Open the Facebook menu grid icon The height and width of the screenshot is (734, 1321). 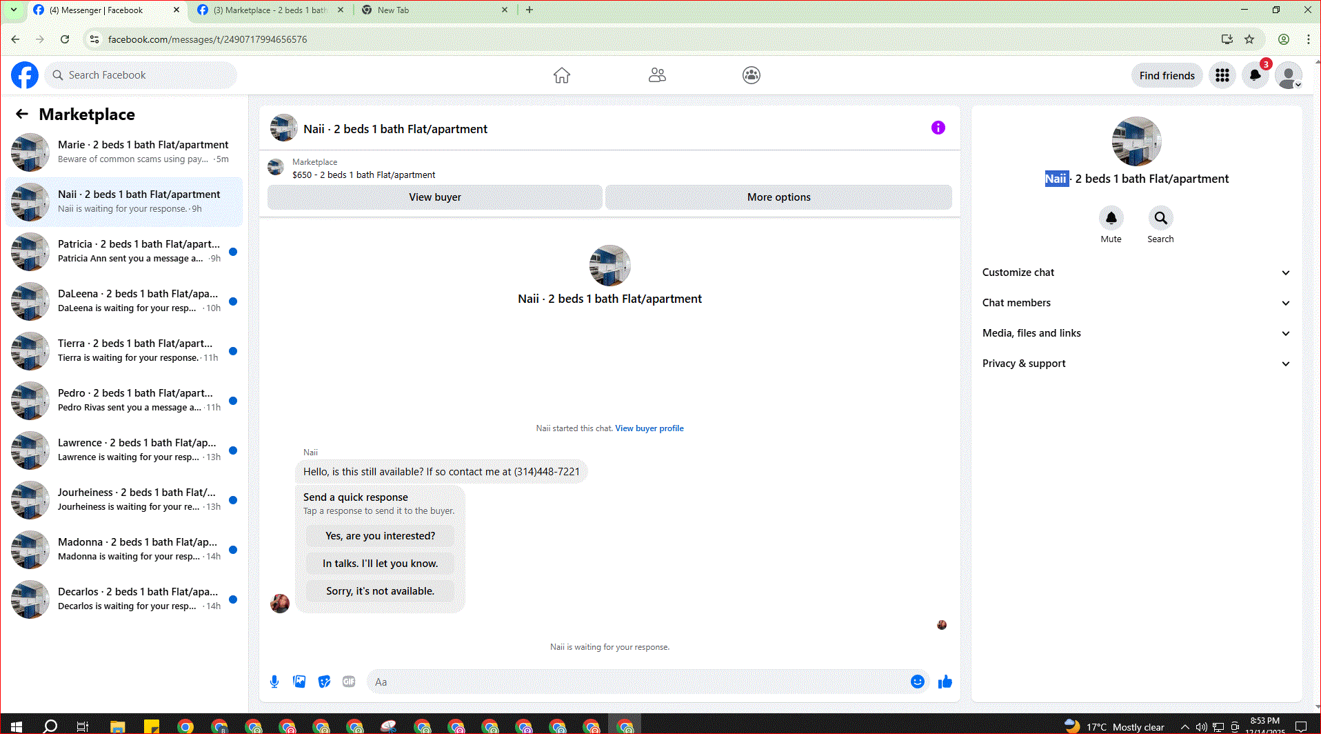tap(1222, 75)
